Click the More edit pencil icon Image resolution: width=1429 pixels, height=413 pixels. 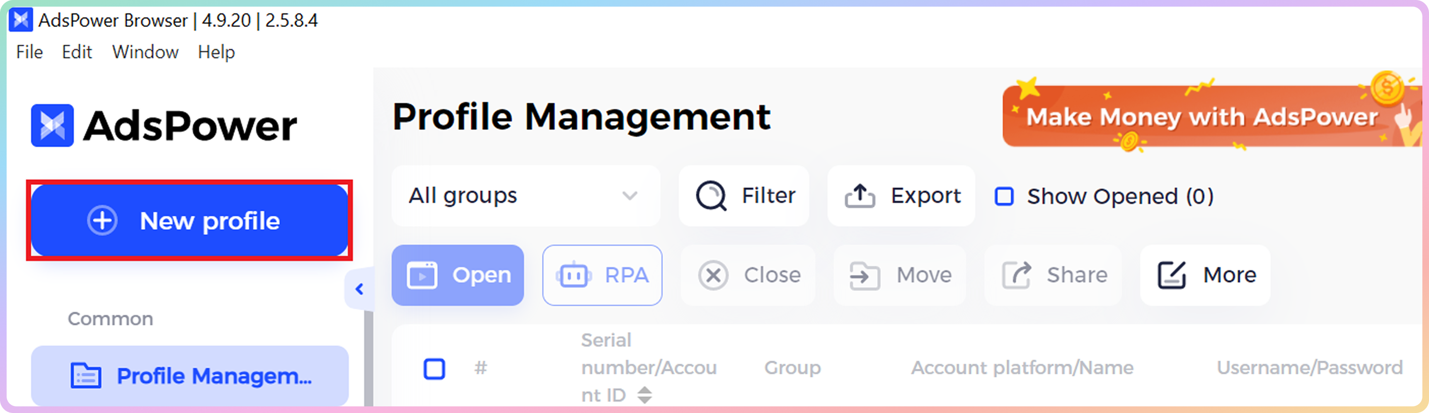(x=1171, y=275)
